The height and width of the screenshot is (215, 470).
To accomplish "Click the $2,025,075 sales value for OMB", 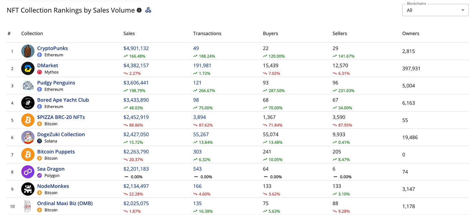I will click(x=136, y=203).
